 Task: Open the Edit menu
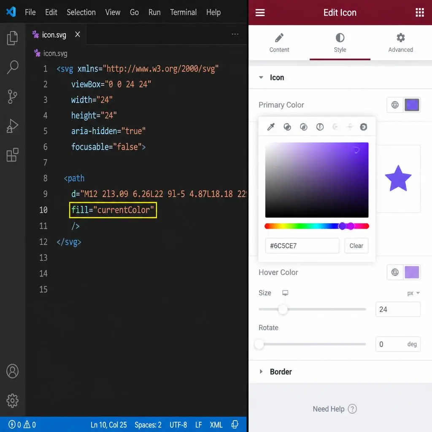tap(51, 12)
